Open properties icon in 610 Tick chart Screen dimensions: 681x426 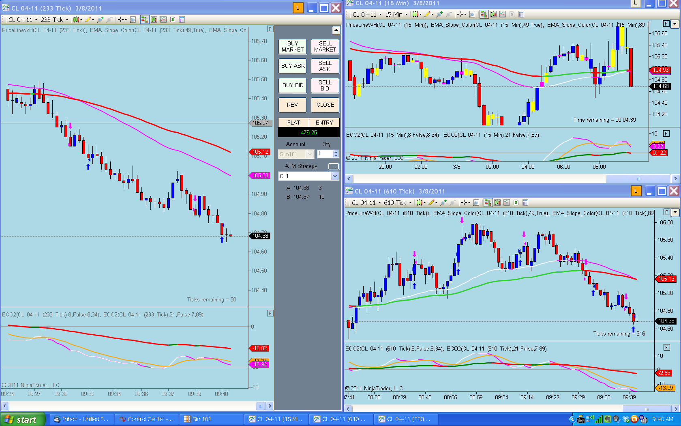point(525,203)
